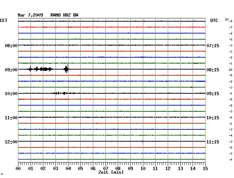Select the DC value -8

click(x=230, y=21)
